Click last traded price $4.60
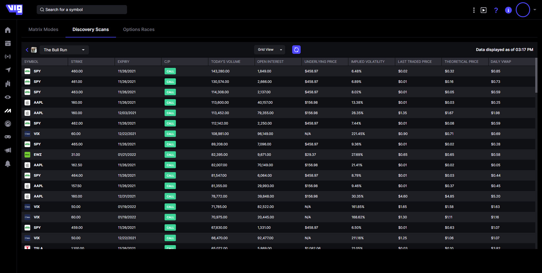 (x=403, y=196)
